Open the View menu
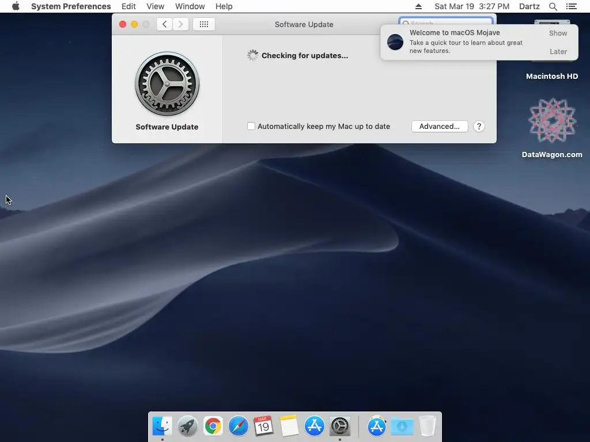The image size is (590, 442). [156, 6]
